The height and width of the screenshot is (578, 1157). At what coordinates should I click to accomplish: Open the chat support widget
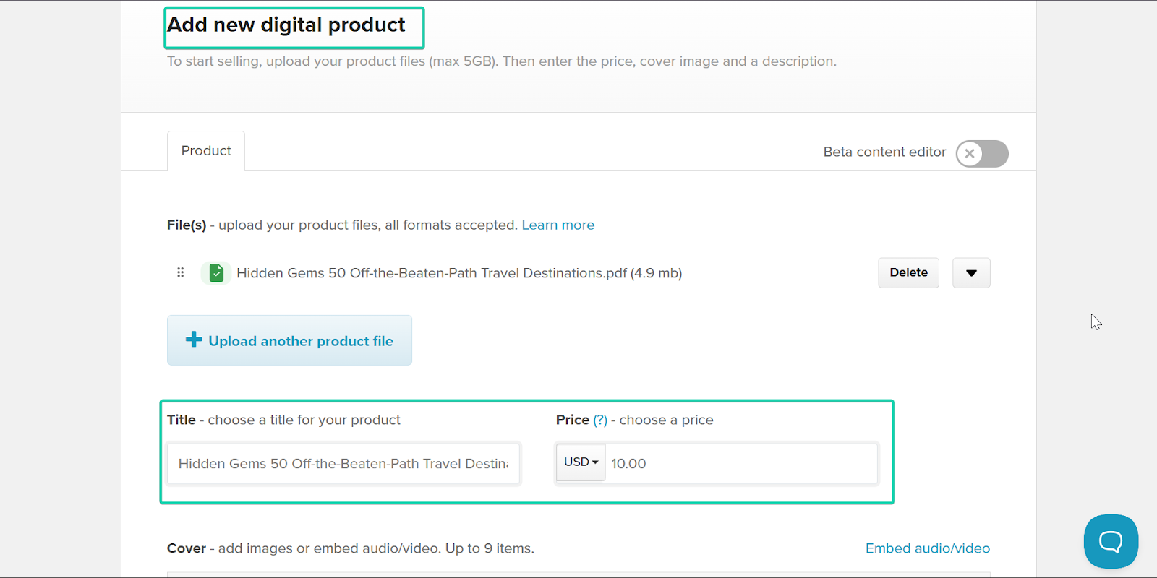pos(1110,541)
